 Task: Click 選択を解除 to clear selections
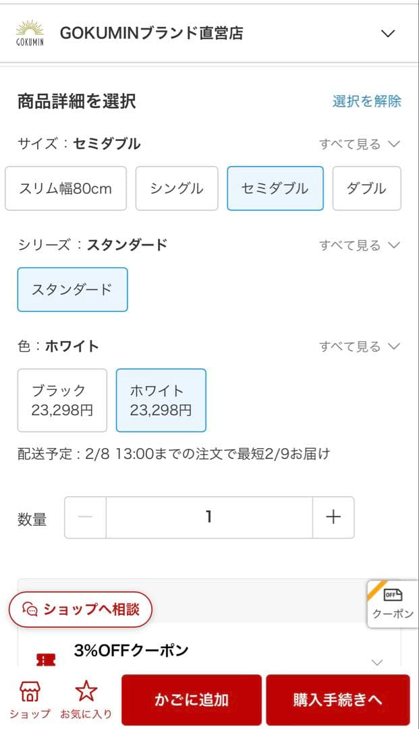(366, 101)
